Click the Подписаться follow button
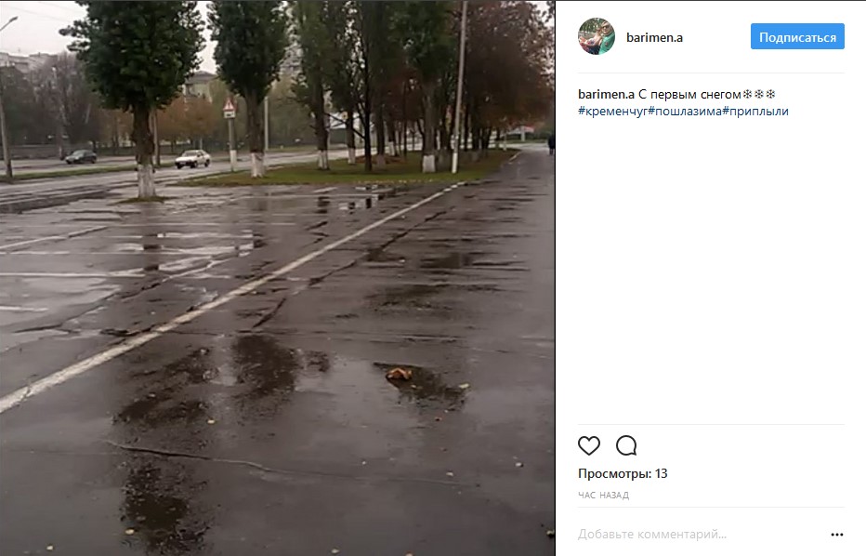The width and height of the screenshot is (866, 556). [x=797, y=37]
